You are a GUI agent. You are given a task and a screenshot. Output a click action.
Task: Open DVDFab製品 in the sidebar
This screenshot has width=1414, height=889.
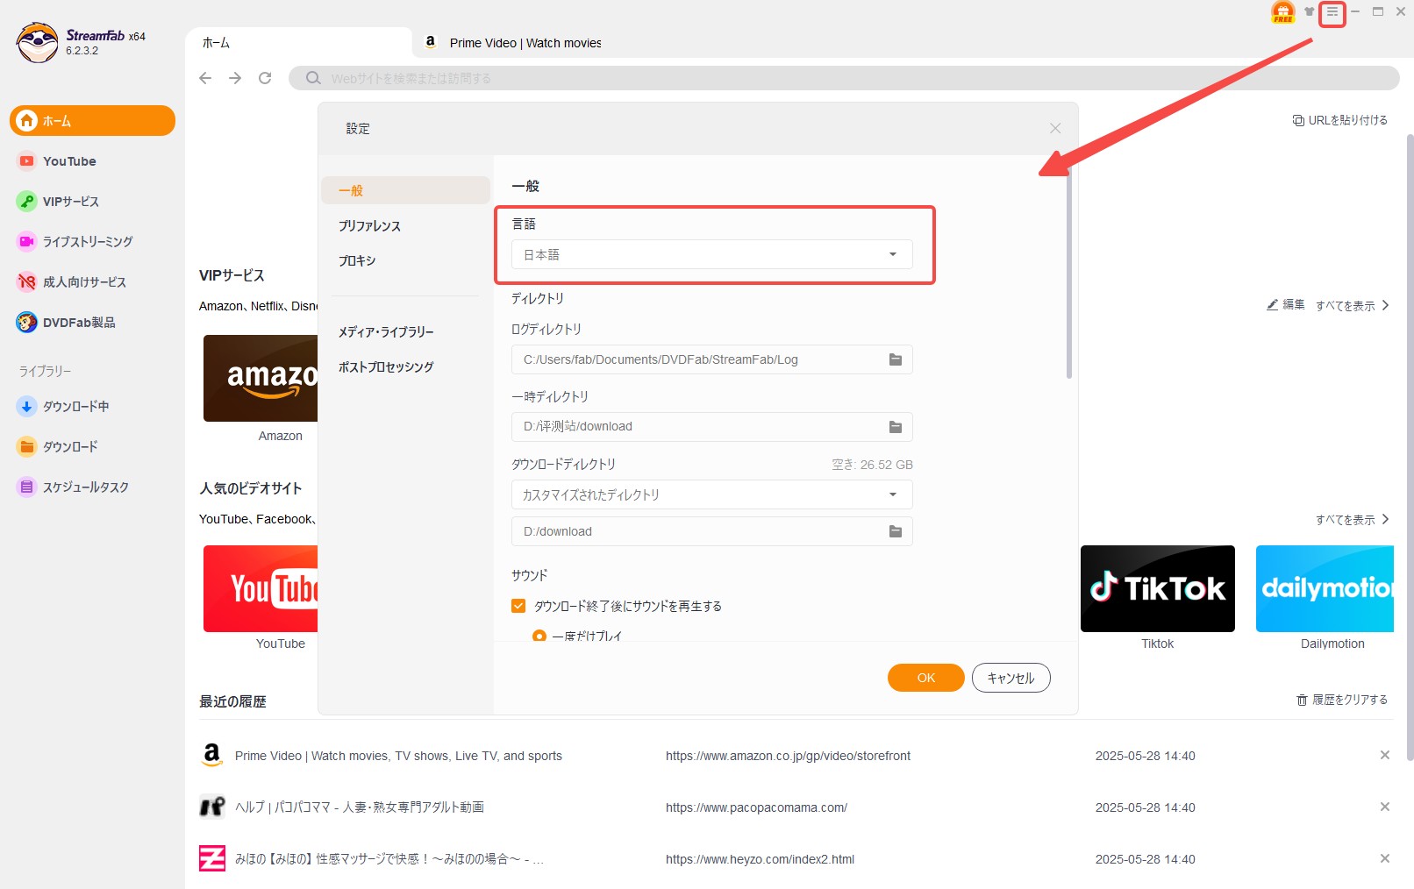92,322
